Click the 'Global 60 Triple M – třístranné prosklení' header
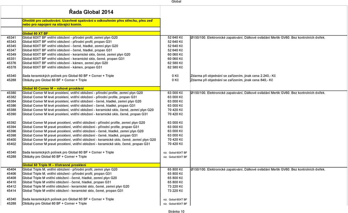 [91, 165]
